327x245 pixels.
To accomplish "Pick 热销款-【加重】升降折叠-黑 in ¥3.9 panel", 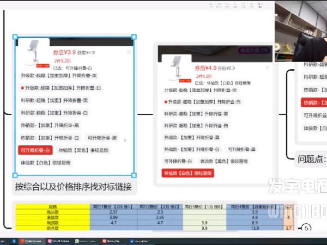I will pos(50,125).
